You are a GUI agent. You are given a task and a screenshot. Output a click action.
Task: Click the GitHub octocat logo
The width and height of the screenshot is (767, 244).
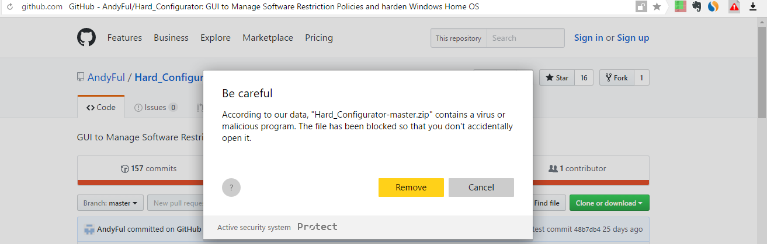point(86,38)
